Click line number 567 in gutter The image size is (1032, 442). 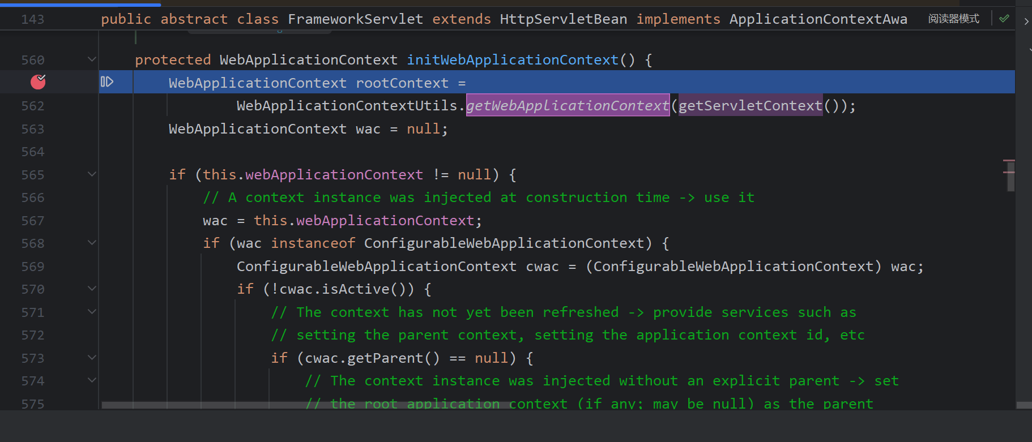pos(32,221)
